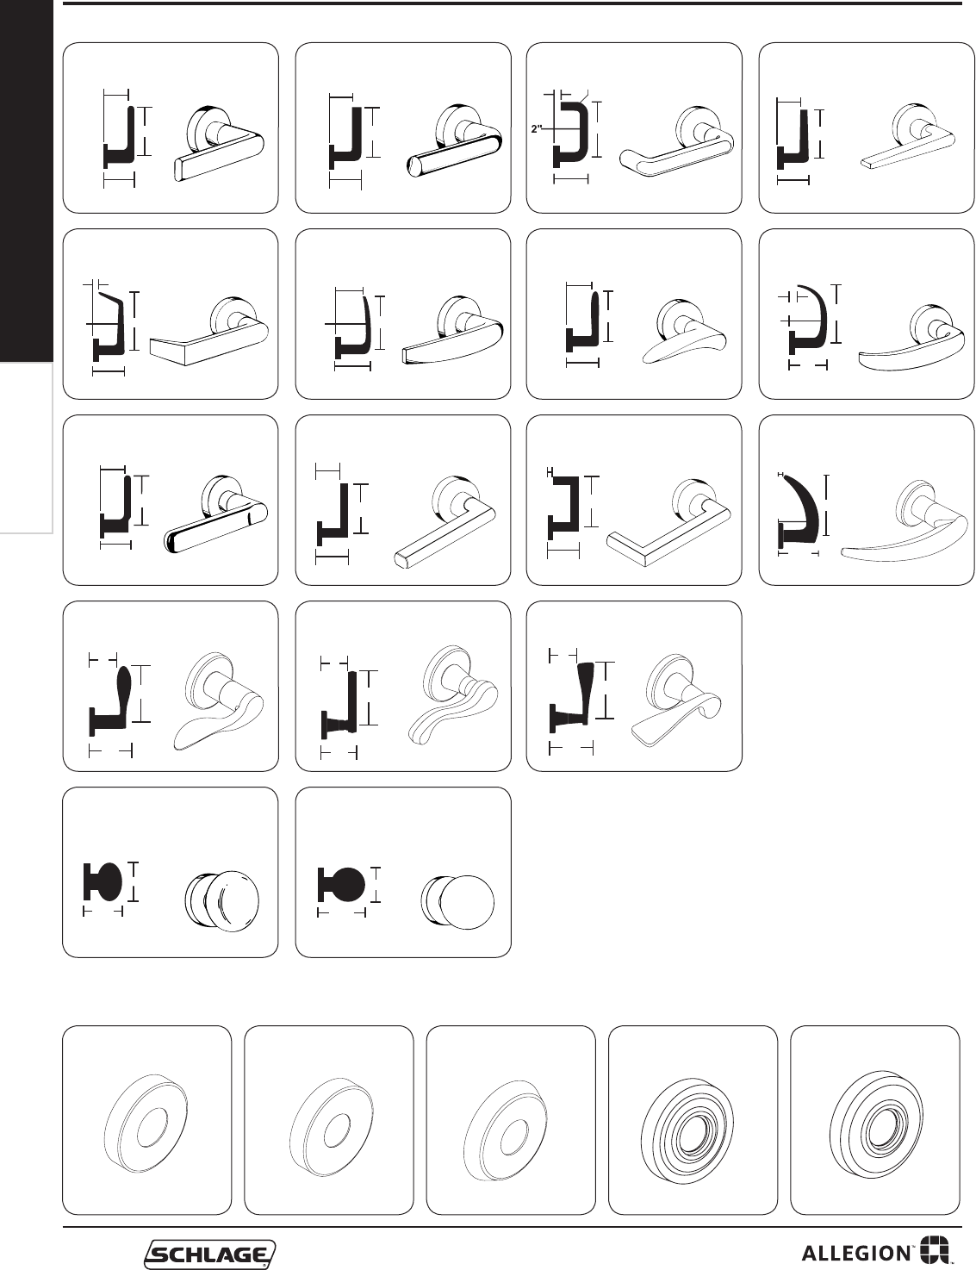Select the flattened knob with a highlight line
The width and height of the screenshot is (976, 1270).
(x=171, y=872)
